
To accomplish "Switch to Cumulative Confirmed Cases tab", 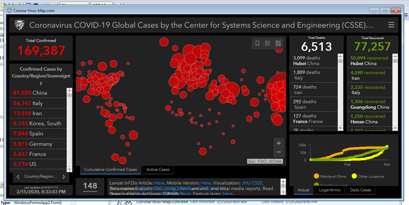I will click(x=110, y=170).
